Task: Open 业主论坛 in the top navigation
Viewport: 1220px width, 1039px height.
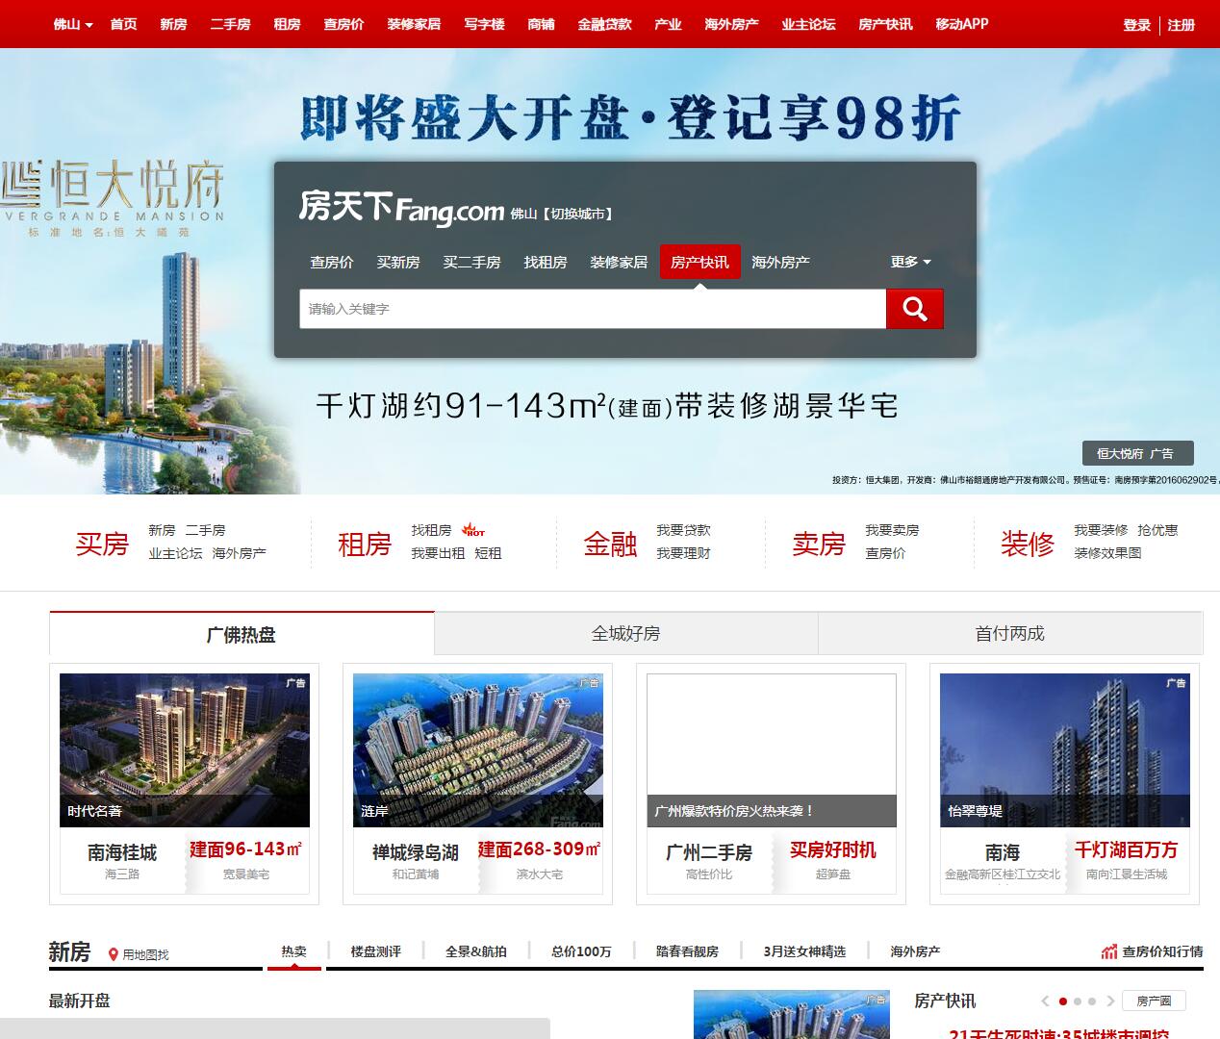Action: pyautogui.click(x=808, y=24)
